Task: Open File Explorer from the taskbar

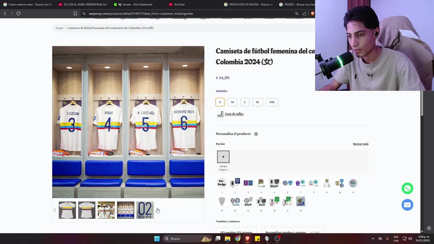Action: point(228,239)
